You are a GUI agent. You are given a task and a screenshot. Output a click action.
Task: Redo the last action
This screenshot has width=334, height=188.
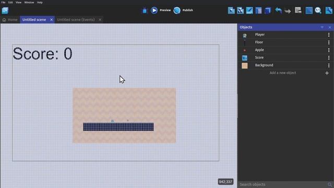(288, 10)
